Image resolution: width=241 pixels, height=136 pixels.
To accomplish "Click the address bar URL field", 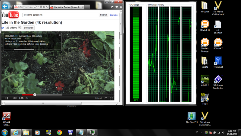I will [25, 7].
